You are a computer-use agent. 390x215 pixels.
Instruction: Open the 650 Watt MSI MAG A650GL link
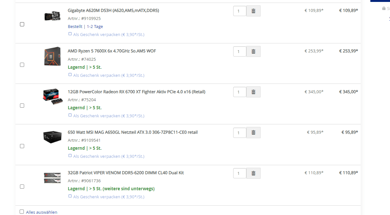click(133, 132)
